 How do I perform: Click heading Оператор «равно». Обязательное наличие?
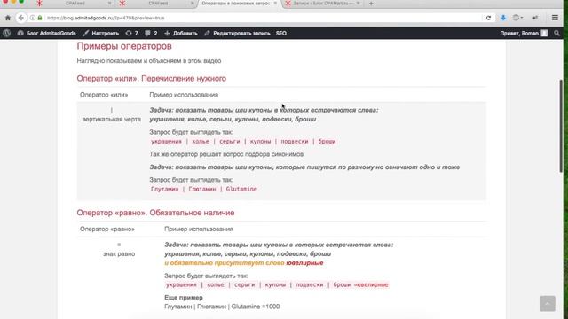pos(155,213)
